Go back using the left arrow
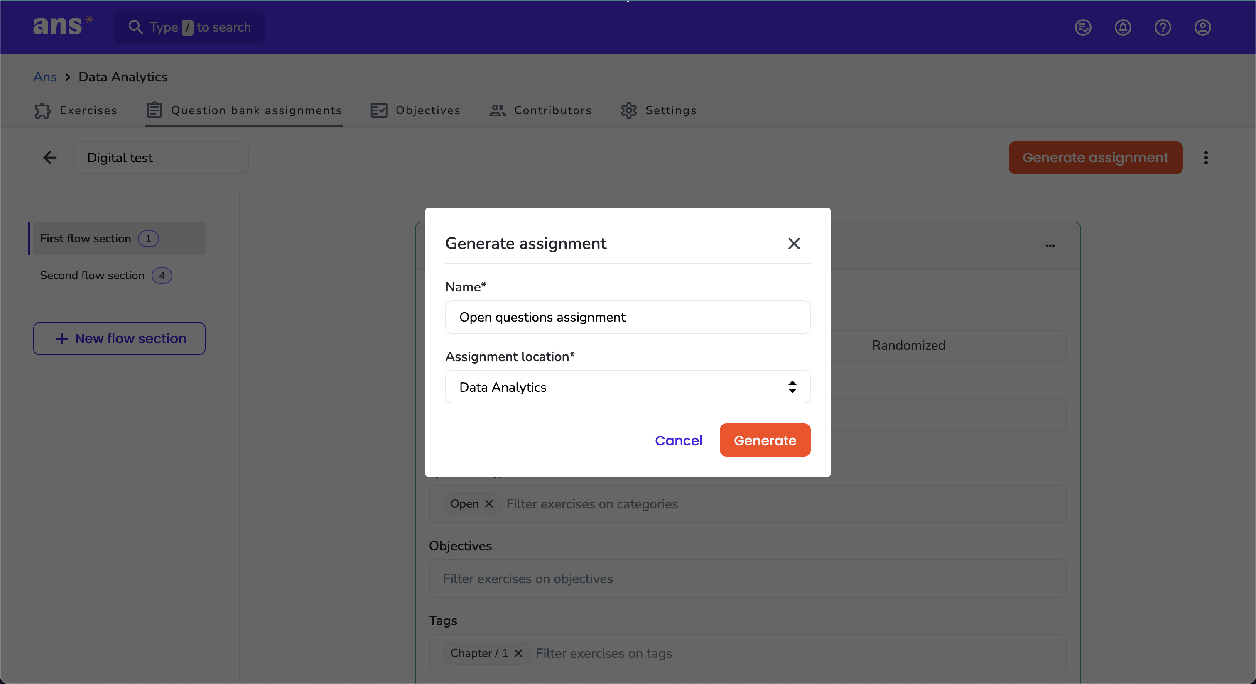The height and width of the screenshot is (684, 1256). click(x=50, y=158)
